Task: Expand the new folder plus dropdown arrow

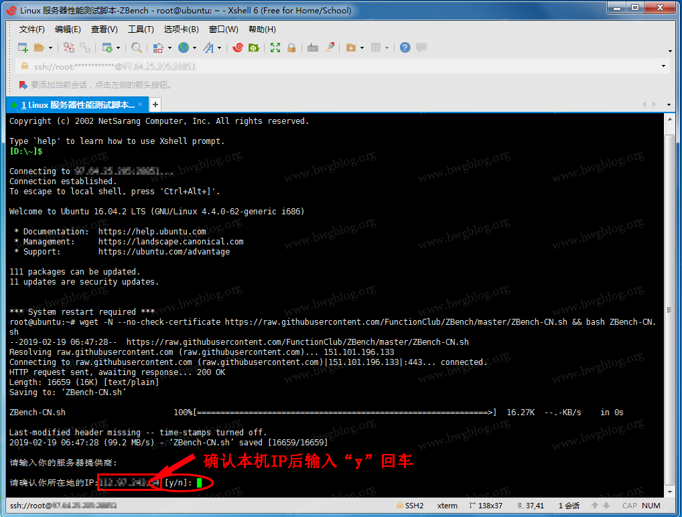Action: [x=362, y=48]
